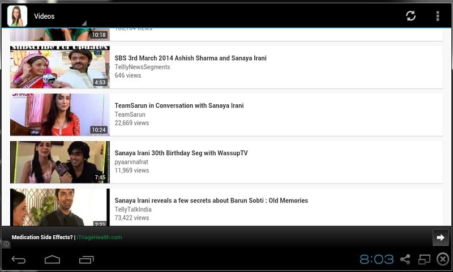Click the '11,969 views' count
453x272 pixels.
[132, 171]
